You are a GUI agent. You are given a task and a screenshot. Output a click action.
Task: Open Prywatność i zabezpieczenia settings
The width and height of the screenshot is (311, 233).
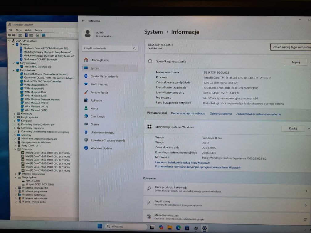[x=110, y=140]
